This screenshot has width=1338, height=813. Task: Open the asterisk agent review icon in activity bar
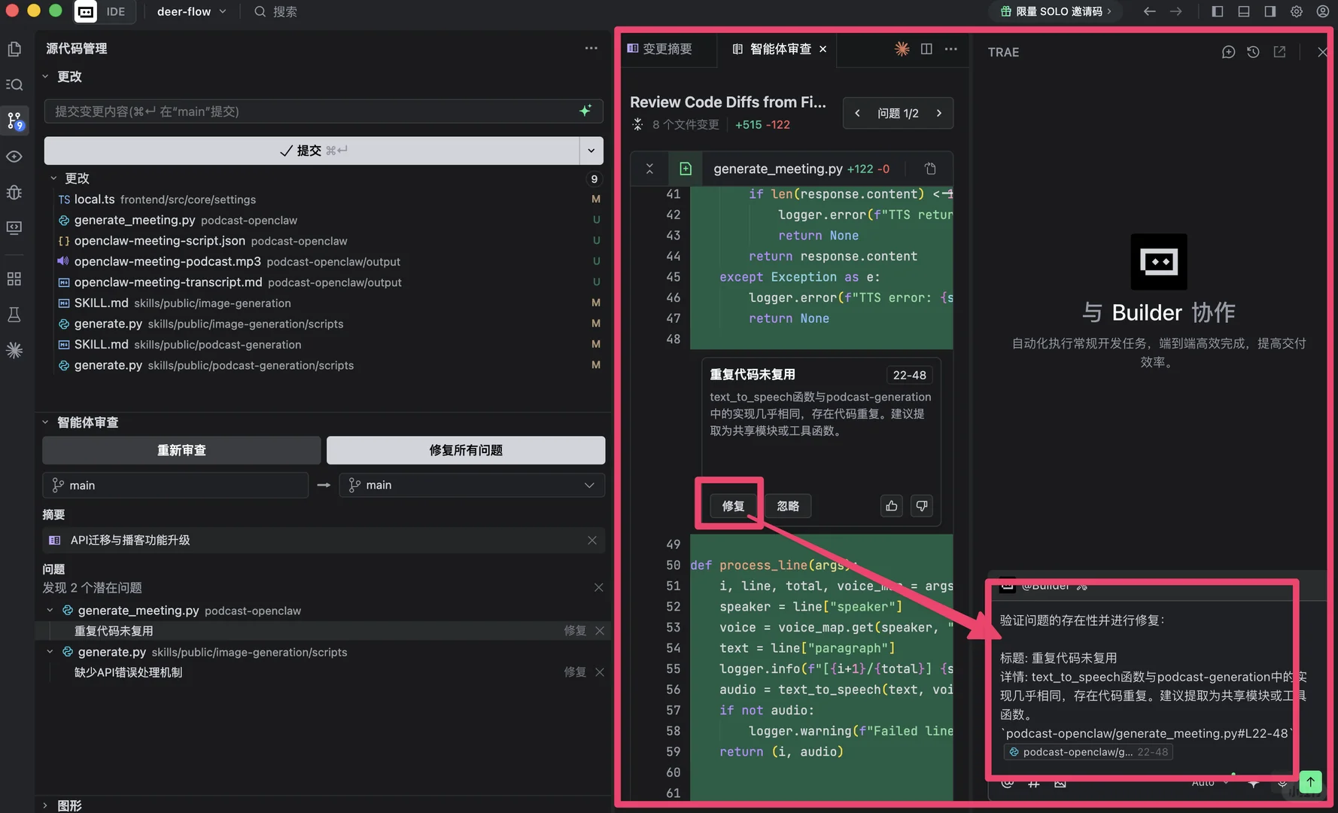(14, 350)
